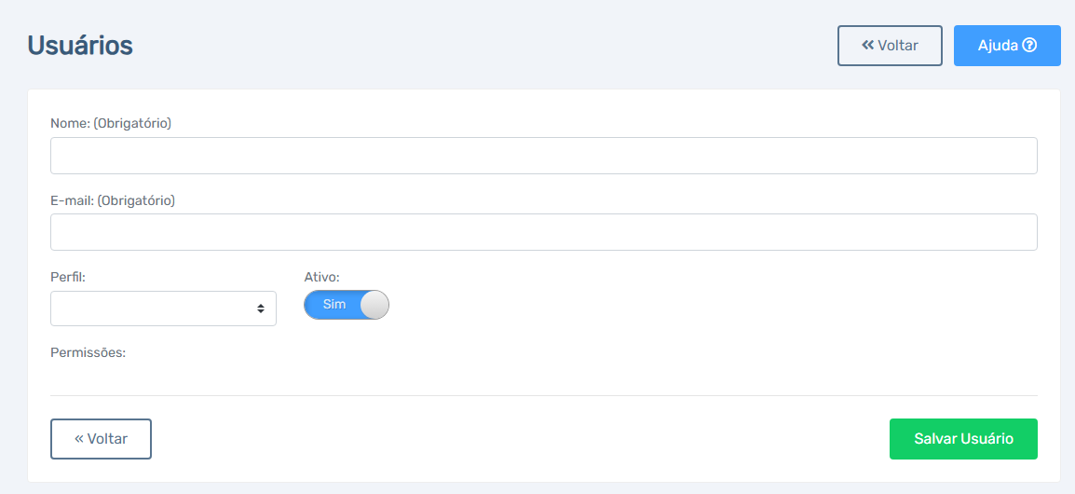Focus the Nome text field
The width and height of the screenshot is (1075, 494).
(544, 156)
